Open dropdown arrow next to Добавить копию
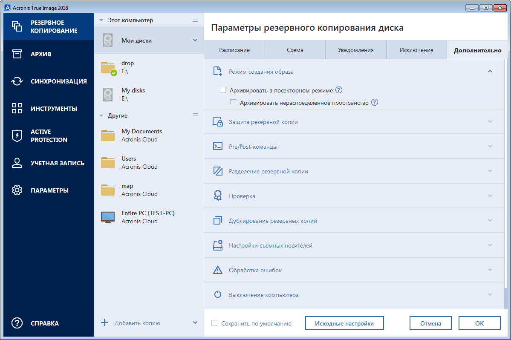The width and height of the screenshot is (511, 340). 195,323
